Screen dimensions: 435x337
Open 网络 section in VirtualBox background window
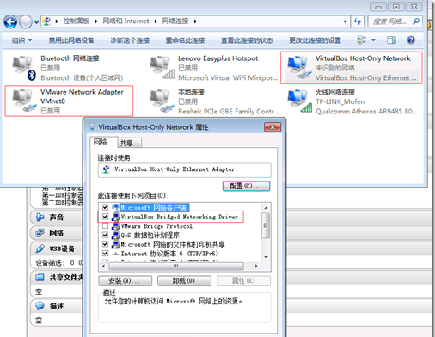tap(56, 233)
